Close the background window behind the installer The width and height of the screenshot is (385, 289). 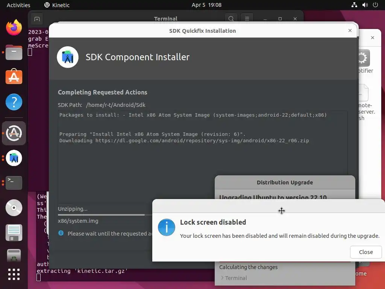click(373, 38)
